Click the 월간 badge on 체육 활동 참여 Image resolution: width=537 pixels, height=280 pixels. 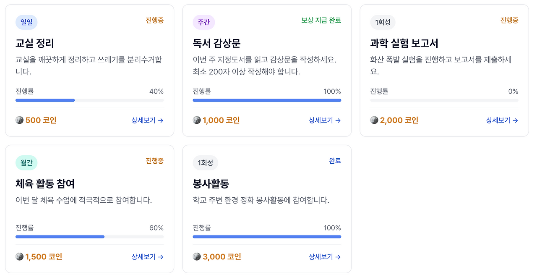click(x=26, y=163)
